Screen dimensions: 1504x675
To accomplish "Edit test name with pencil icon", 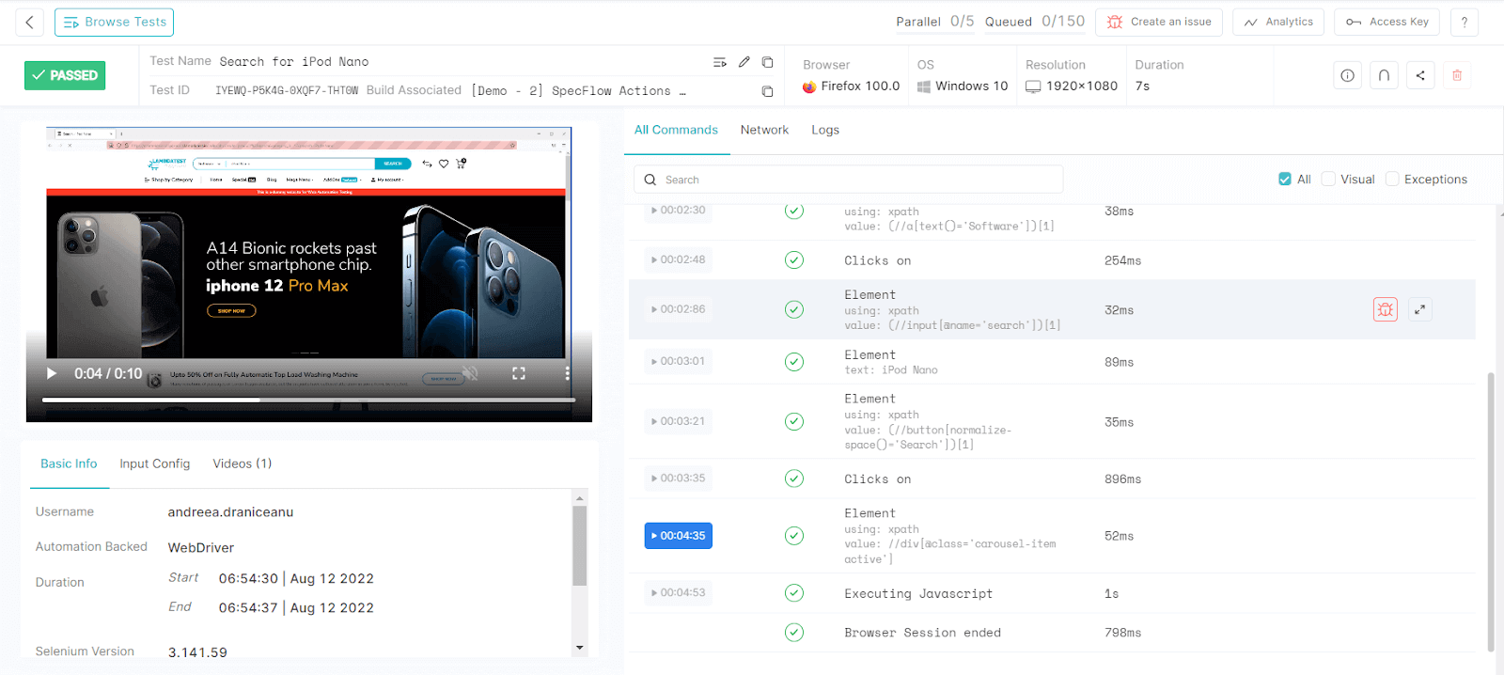I will point(744,62).
